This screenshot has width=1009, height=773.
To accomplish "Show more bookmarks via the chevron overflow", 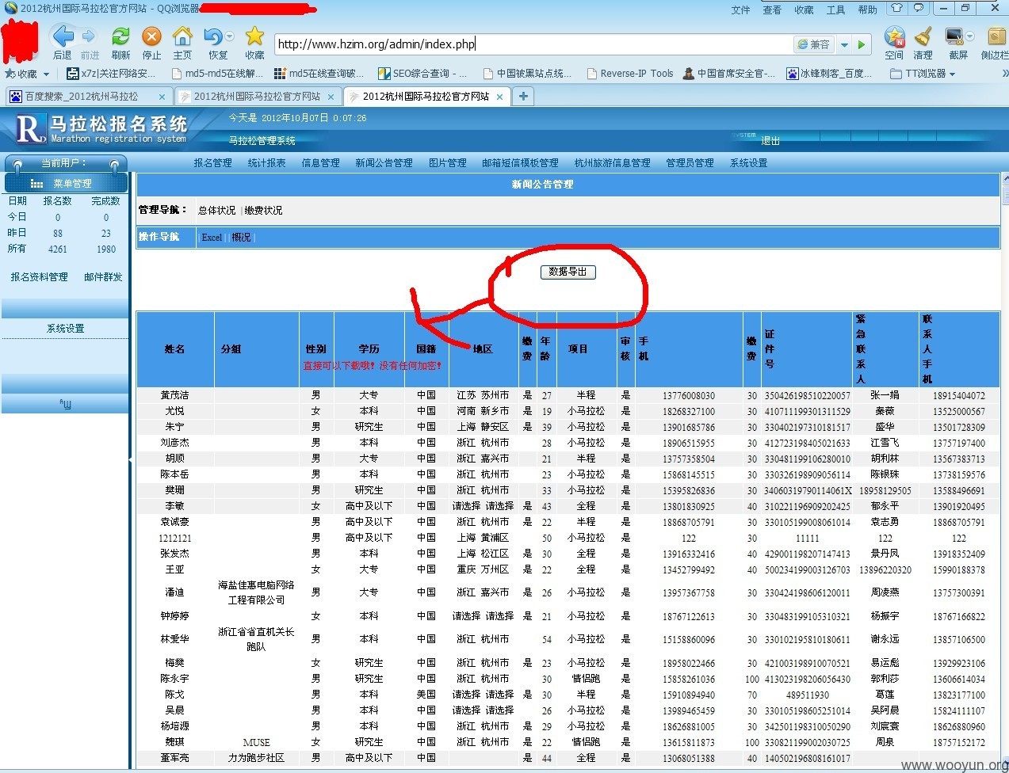I will click(x=1004, y=74).
